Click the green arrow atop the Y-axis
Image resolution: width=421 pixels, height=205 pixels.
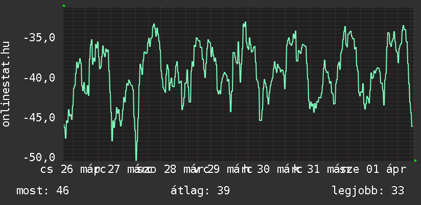(x=64, y=6)
